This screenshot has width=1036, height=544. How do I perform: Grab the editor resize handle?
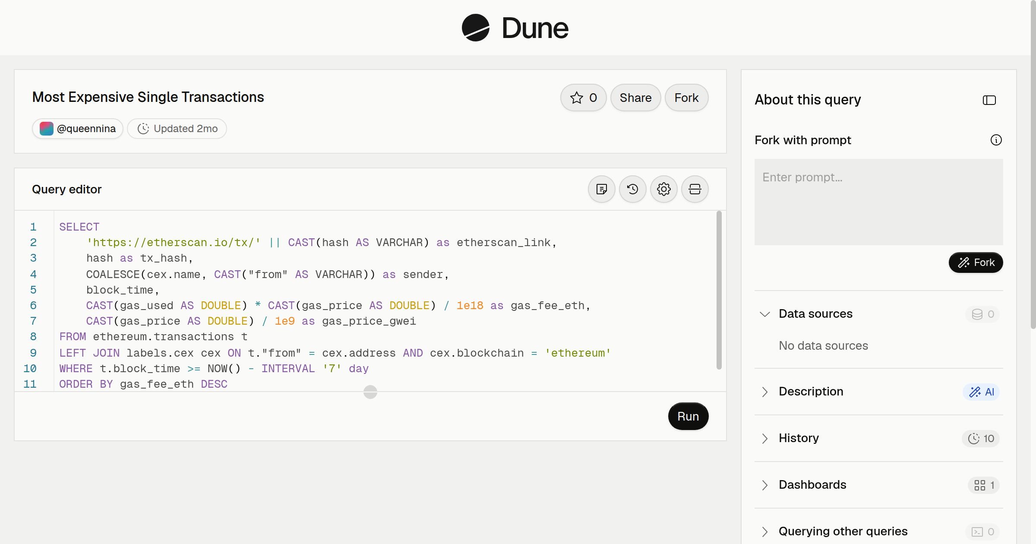pos(370,392)
